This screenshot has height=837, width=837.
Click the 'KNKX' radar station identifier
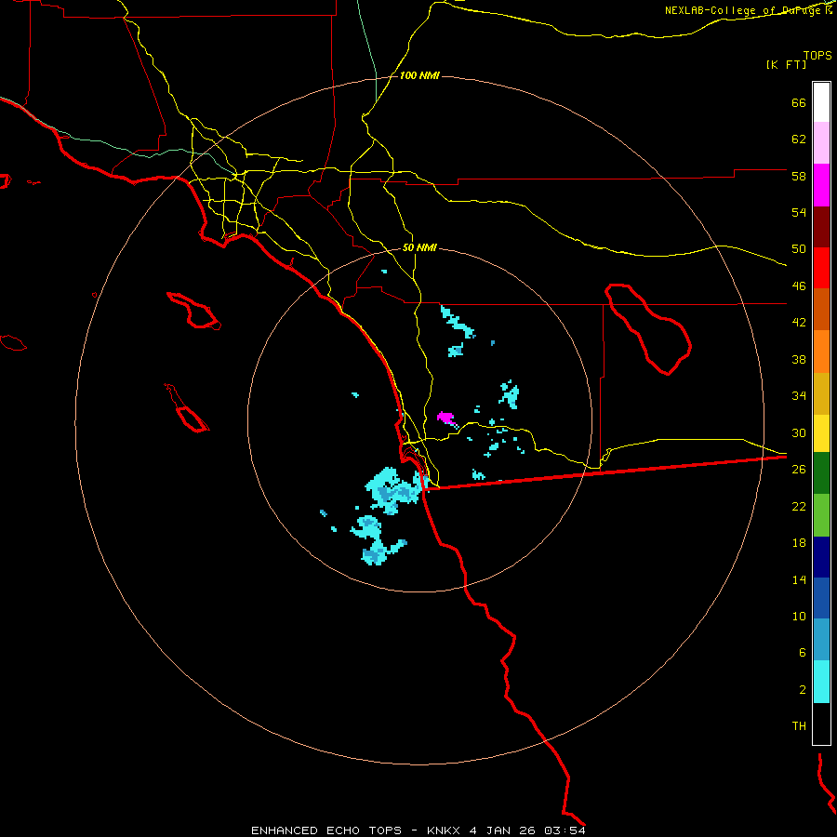[x=444, y=830]
